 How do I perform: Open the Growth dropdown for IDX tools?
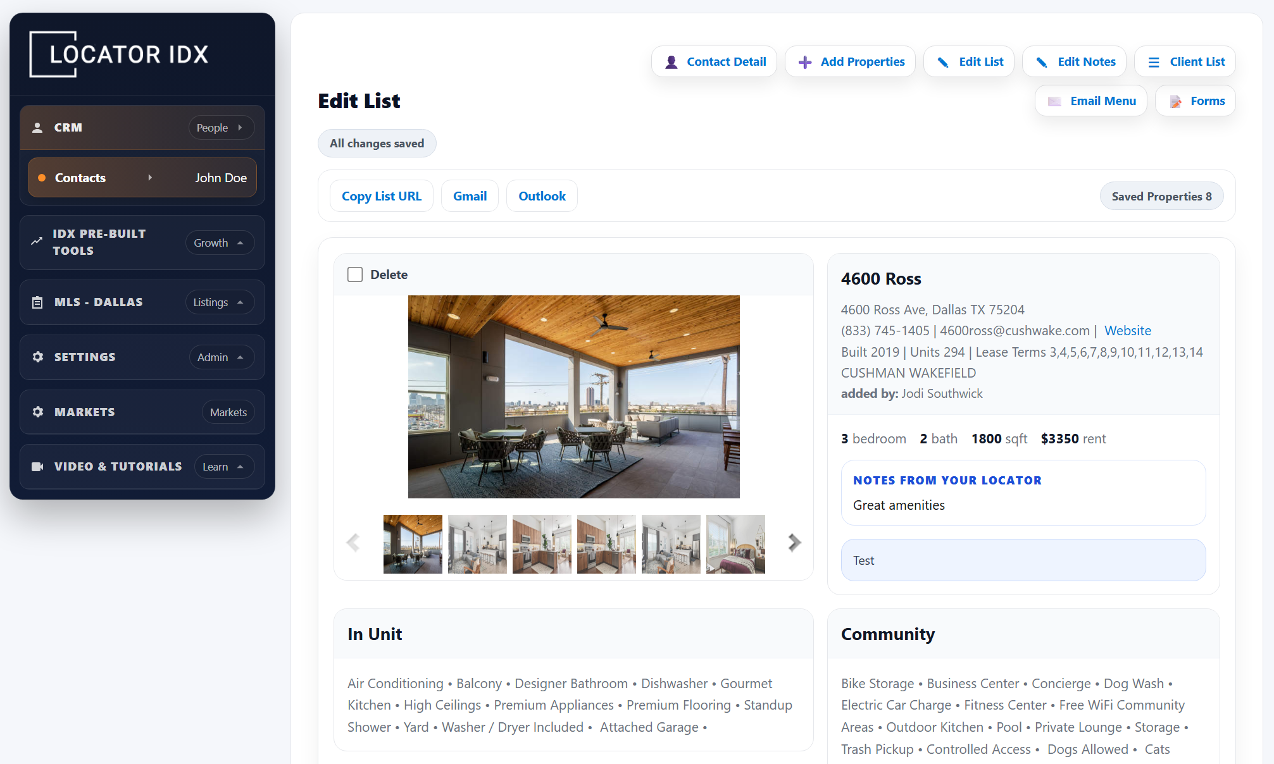(220, 243)
